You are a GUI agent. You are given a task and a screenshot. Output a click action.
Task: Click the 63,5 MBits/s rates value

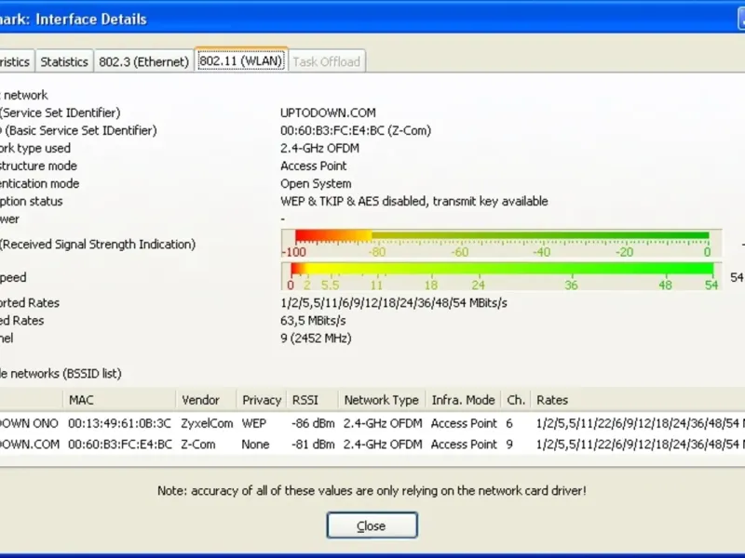coord(313,321)
